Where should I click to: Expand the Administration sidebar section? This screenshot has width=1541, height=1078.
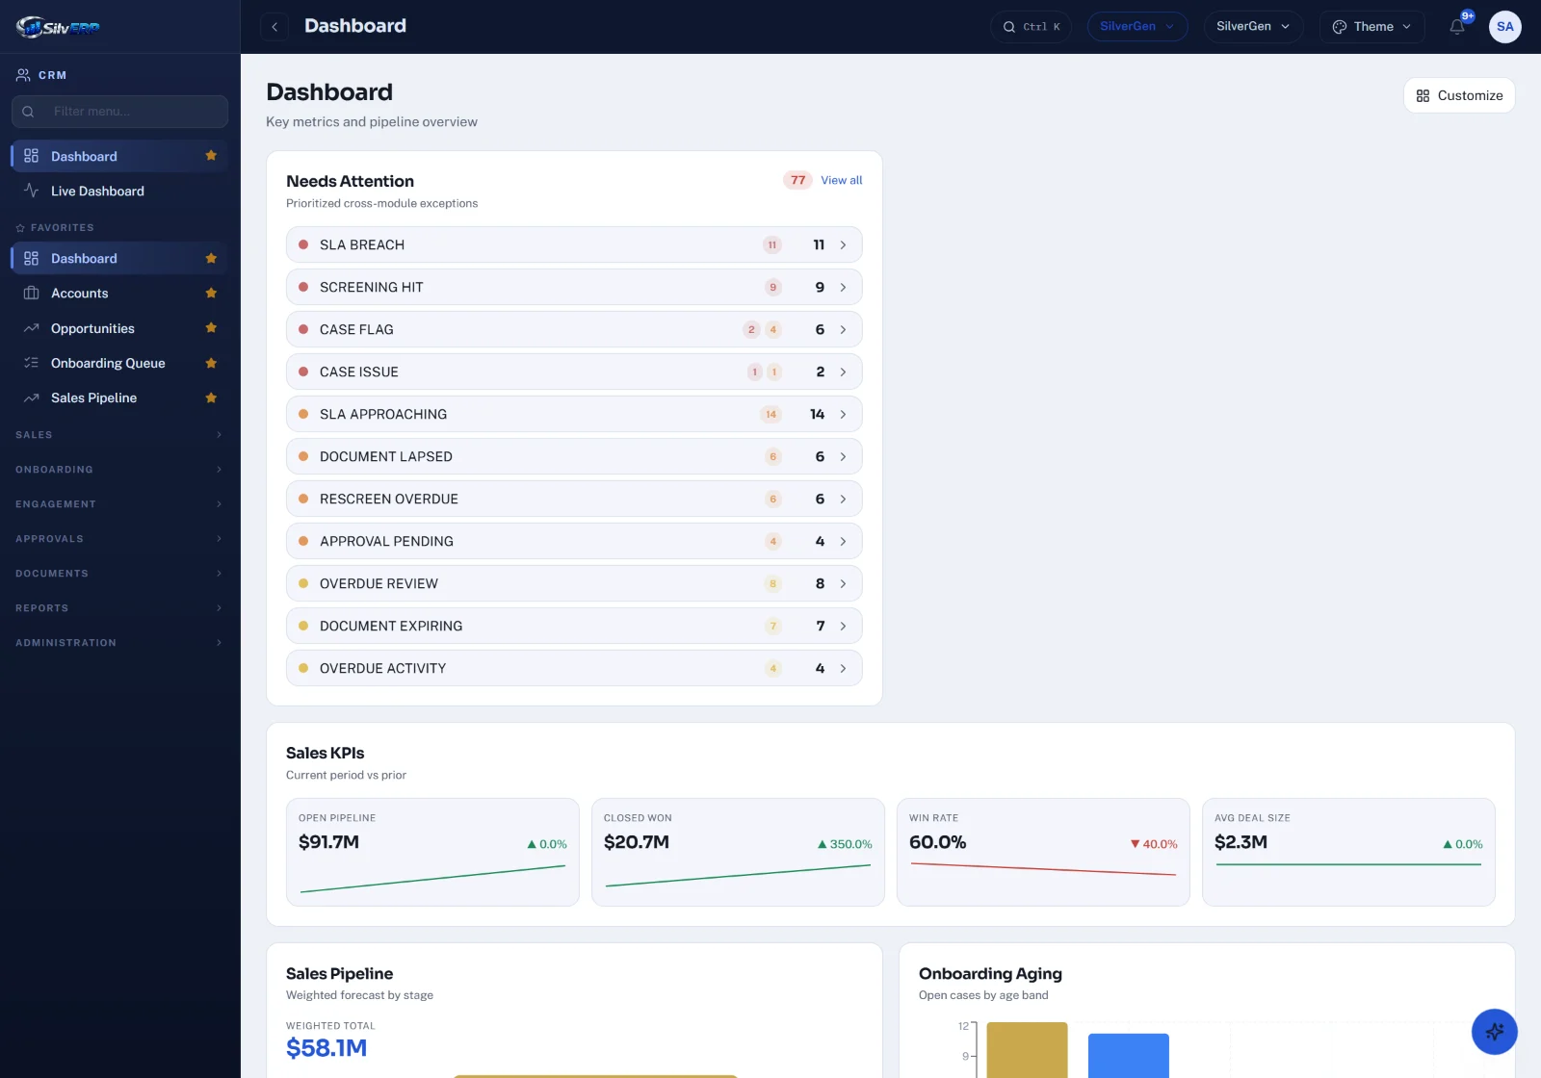(119, 643)
